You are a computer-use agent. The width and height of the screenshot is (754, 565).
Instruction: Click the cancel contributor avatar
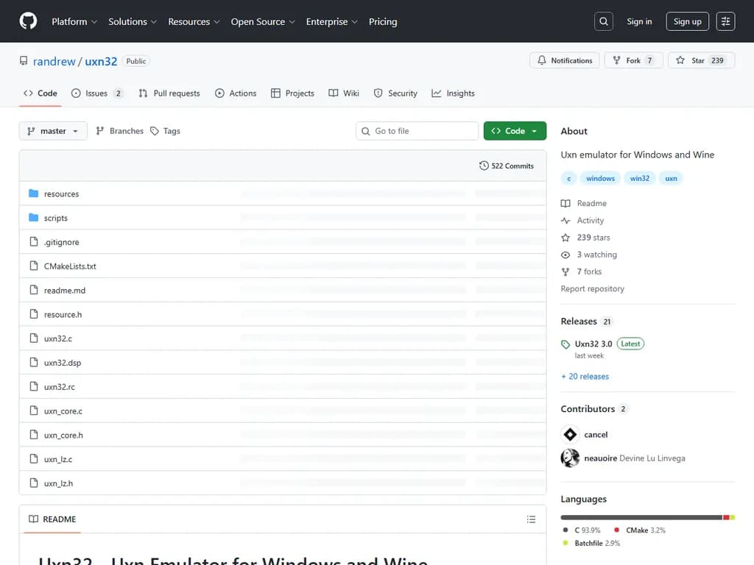tap(570, 434)
